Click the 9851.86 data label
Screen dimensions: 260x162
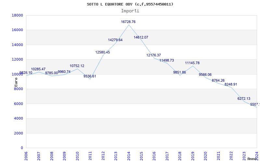[179, 72]
